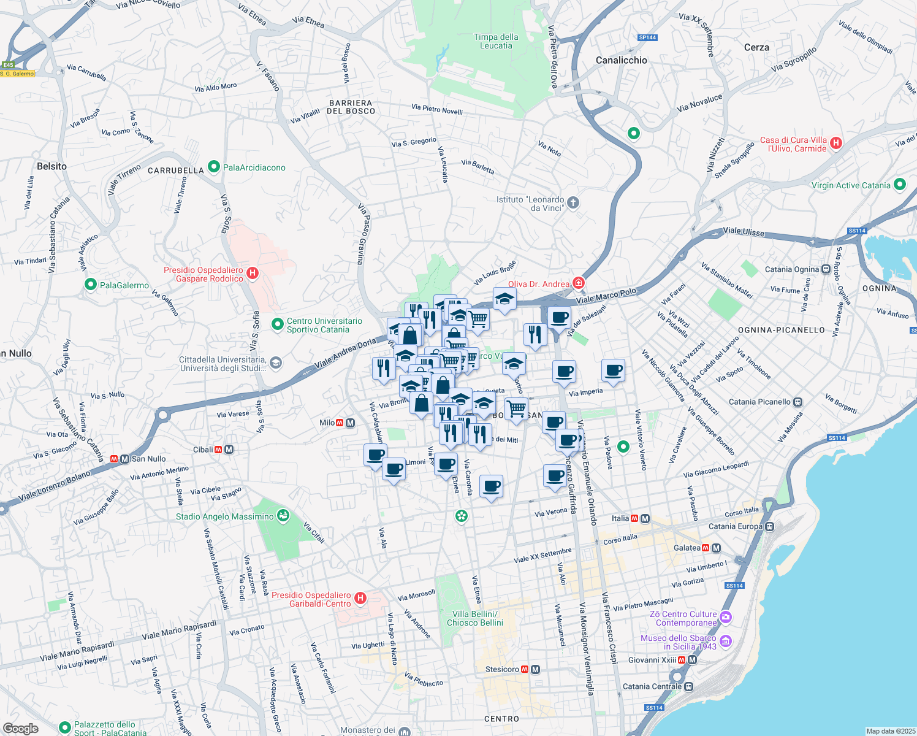Open the Catania Ognina railway icon
Viewport: 917px width, 736px height.
[x=826, y=269]
